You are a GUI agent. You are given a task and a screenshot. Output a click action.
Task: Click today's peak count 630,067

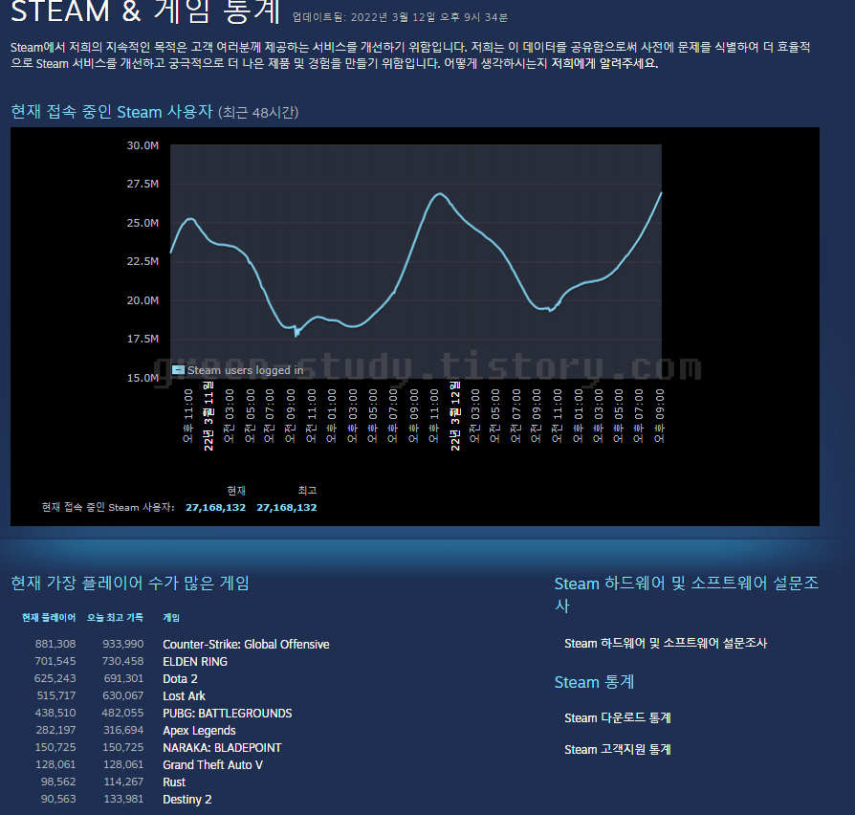[122, 695]
